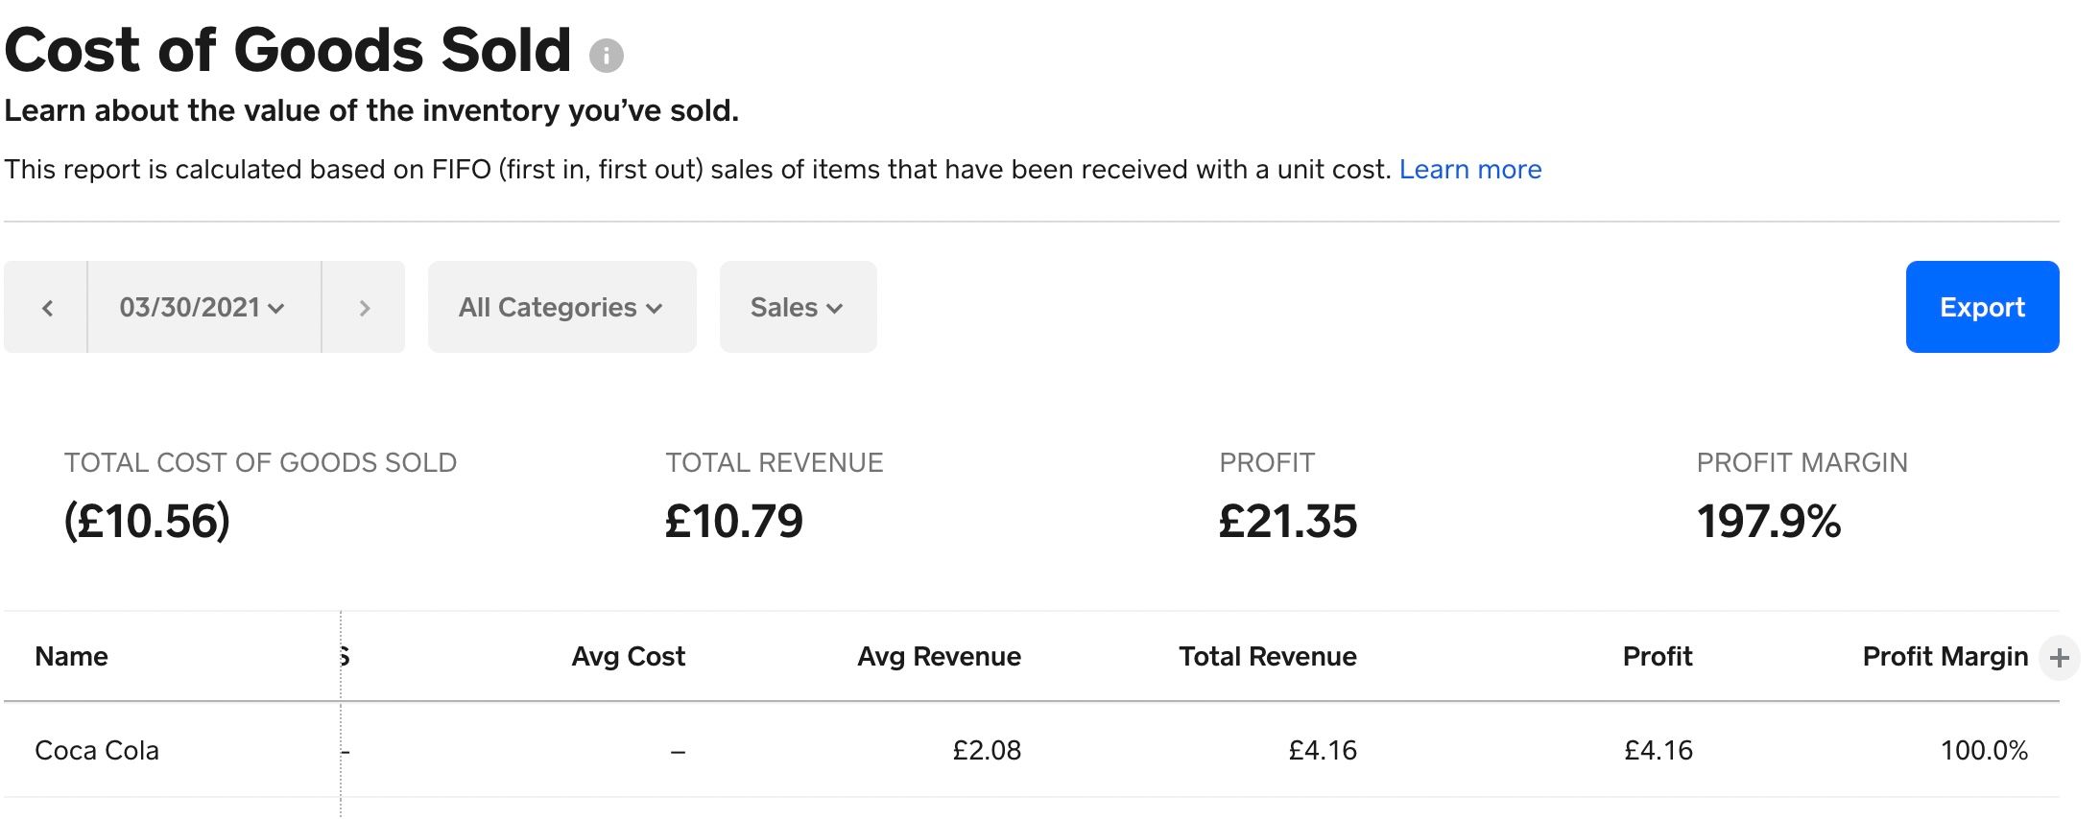
Task: Select the Coca Cola row in the table
Action: click(98, 750)
